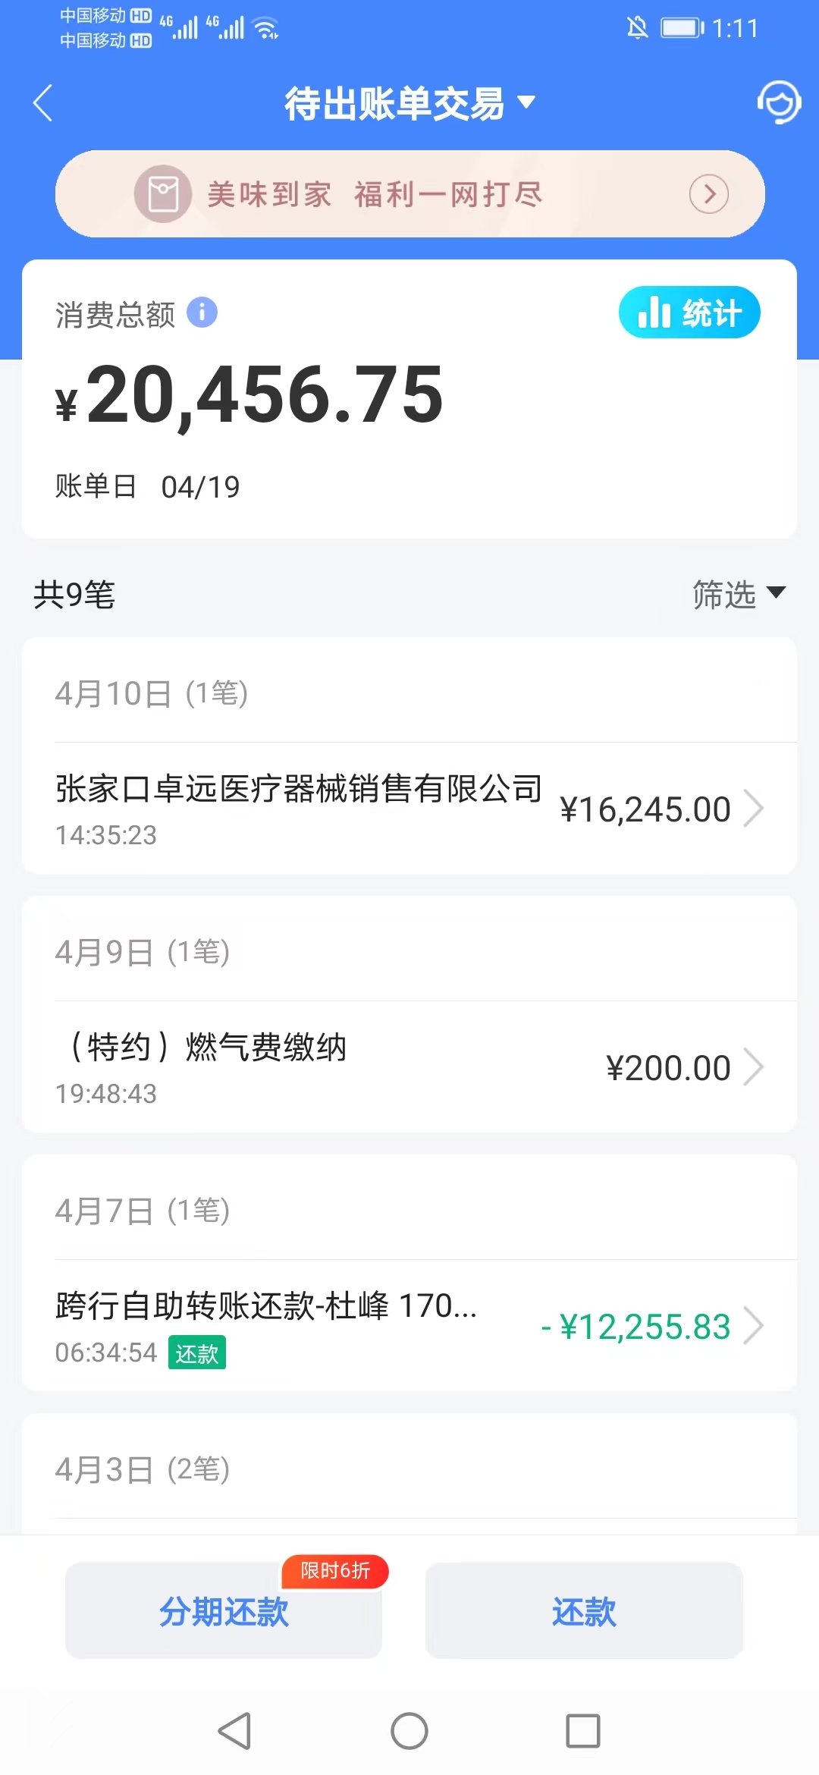Open the recent apps square button
The image size is (819, 1775).
pos(583,1731)
